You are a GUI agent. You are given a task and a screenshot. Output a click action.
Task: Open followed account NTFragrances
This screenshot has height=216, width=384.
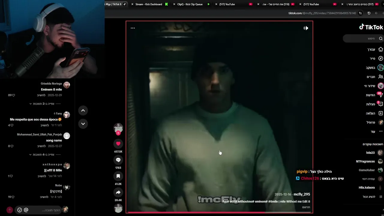(369, 161)
